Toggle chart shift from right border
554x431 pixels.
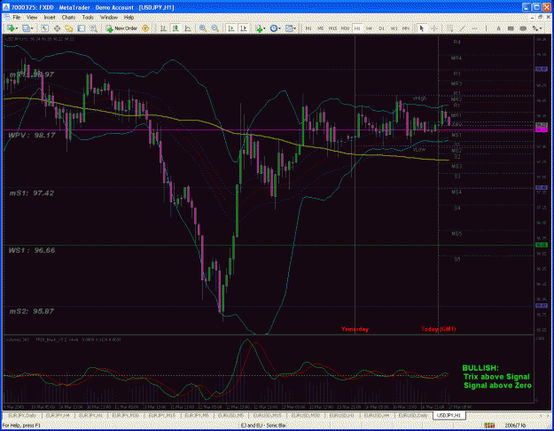click(x=243, y=28)
